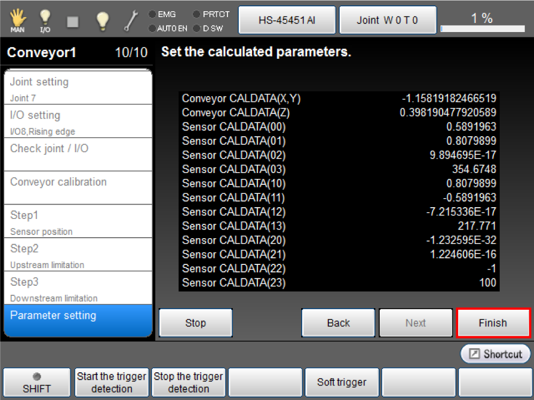The width and height of the screenshot is (534, 400).
Task: Select the Conveyor calibration step
Action: (78, 187)
